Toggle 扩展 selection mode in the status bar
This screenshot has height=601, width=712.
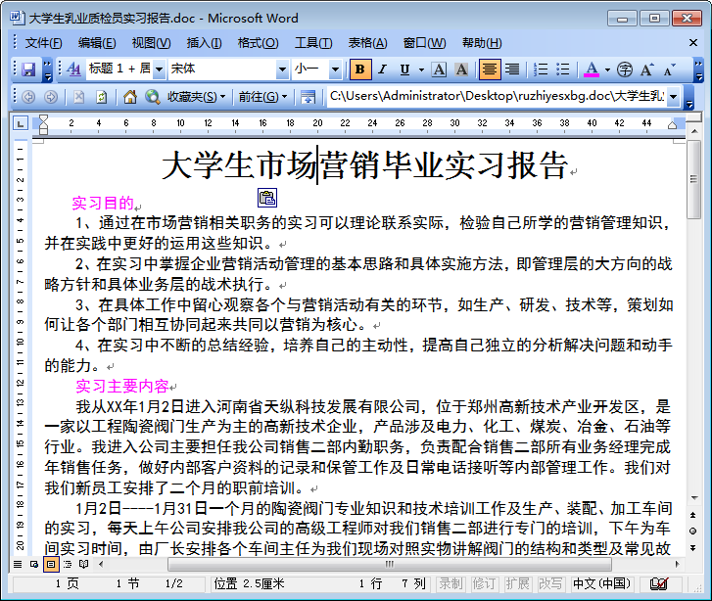click(517, 583)
